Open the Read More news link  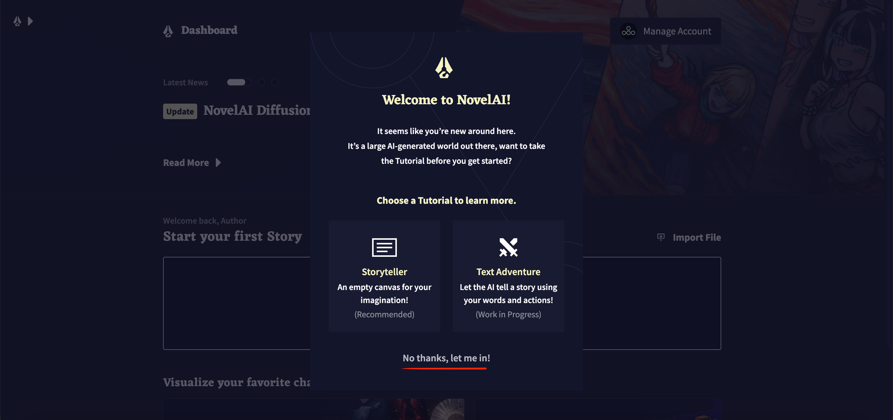[192, 163]
